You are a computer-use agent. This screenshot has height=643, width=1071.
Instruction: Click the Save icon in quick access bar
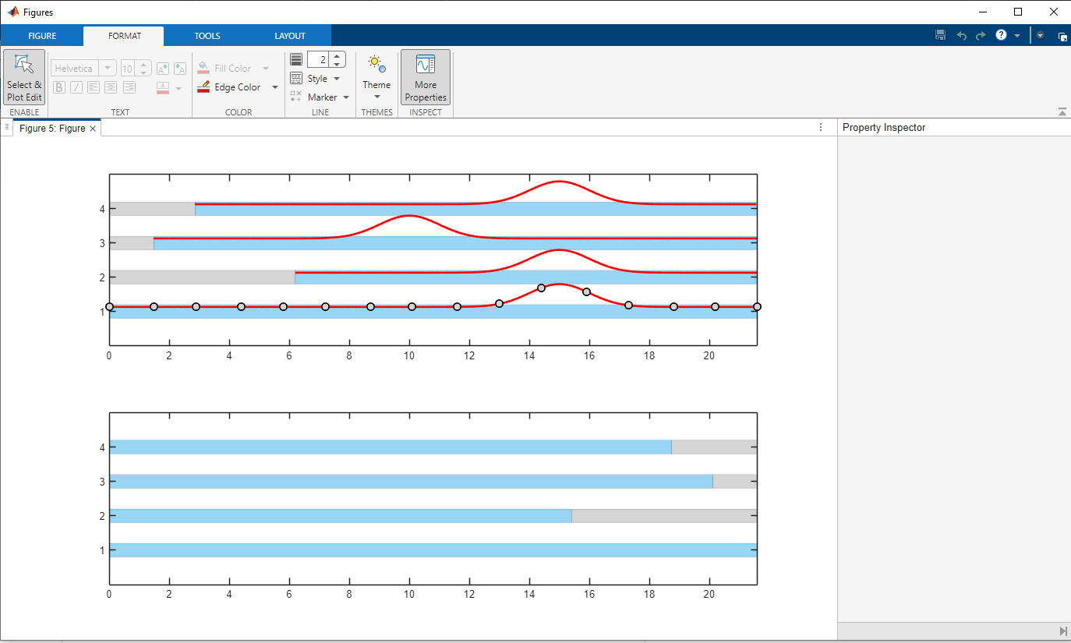click(x=941, y=36)
